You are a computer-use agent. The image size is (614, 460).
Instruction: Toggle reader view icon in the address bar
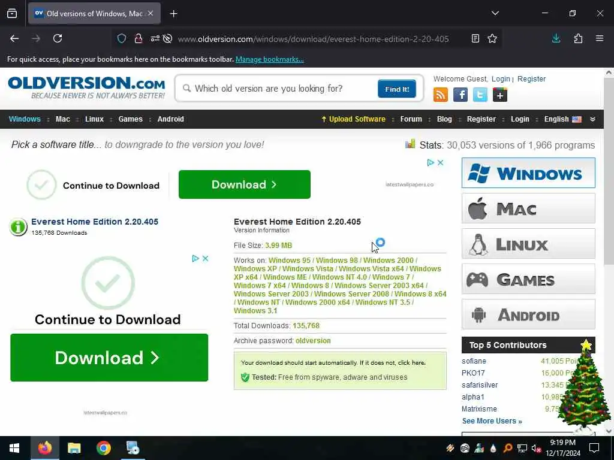[475, 38]
